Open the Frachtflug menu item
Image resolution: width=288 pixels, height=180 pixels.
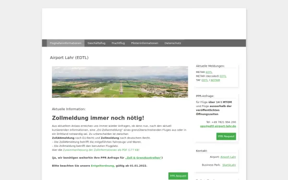[x=118, y=43]
